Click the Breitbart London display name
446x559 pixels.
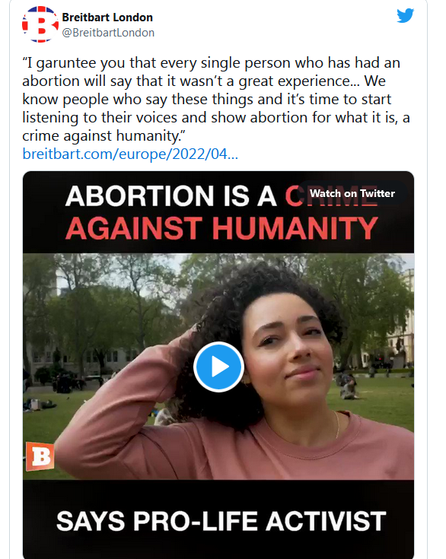[x=107, y=17]
